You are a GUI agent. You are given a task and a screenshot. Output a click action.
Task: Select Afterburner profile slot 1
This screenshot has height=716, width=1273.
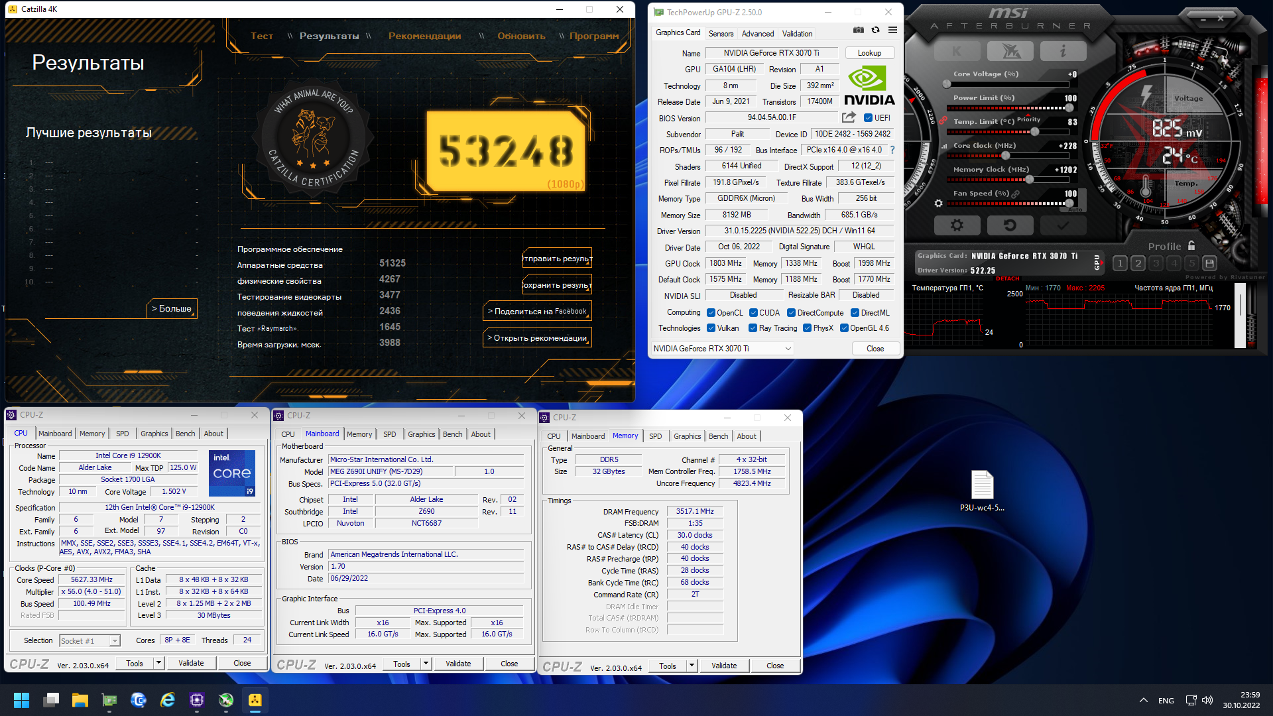point(1120,263)
